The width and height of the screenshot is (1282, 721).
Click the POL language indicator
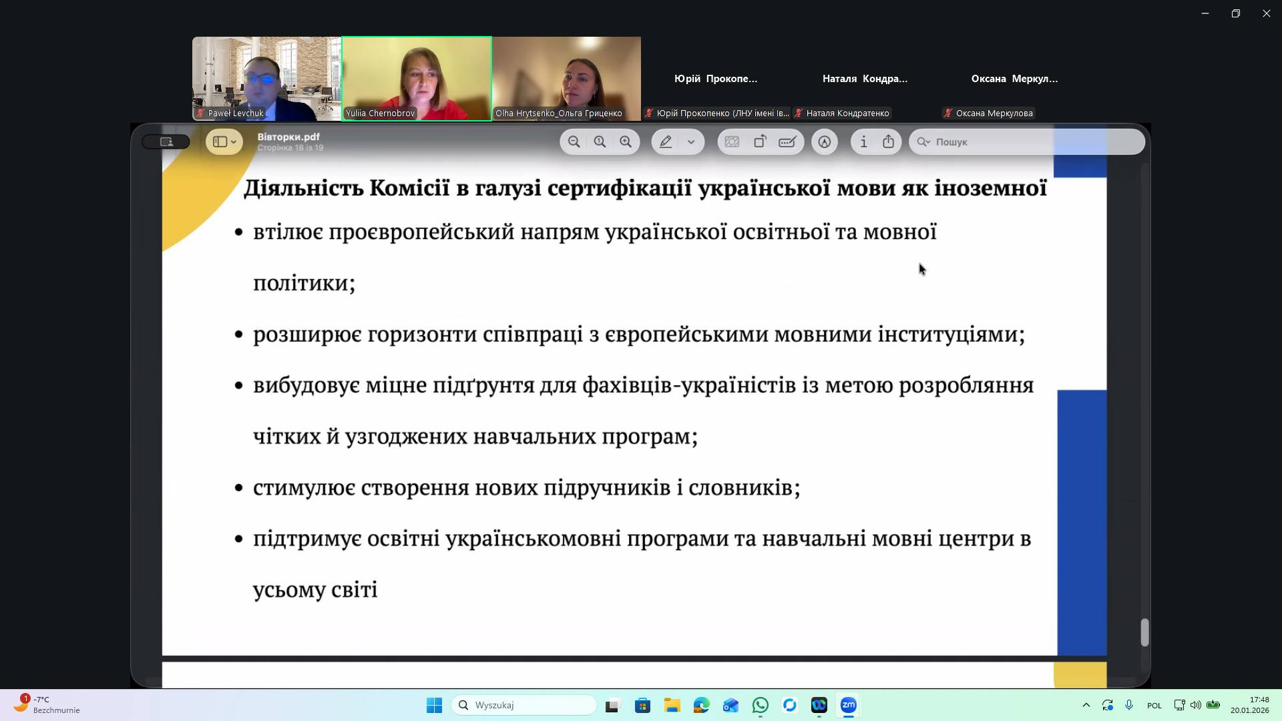1154,705
